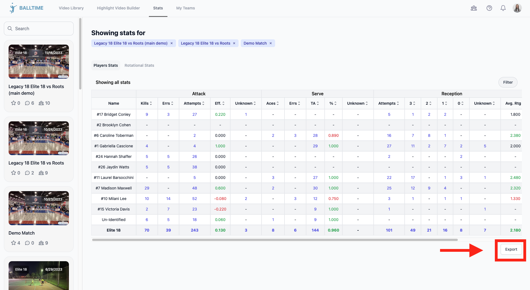Open the Filter button
Viewport: 530px width, 290px height.
pyautogui.click(x=508, y=82)
